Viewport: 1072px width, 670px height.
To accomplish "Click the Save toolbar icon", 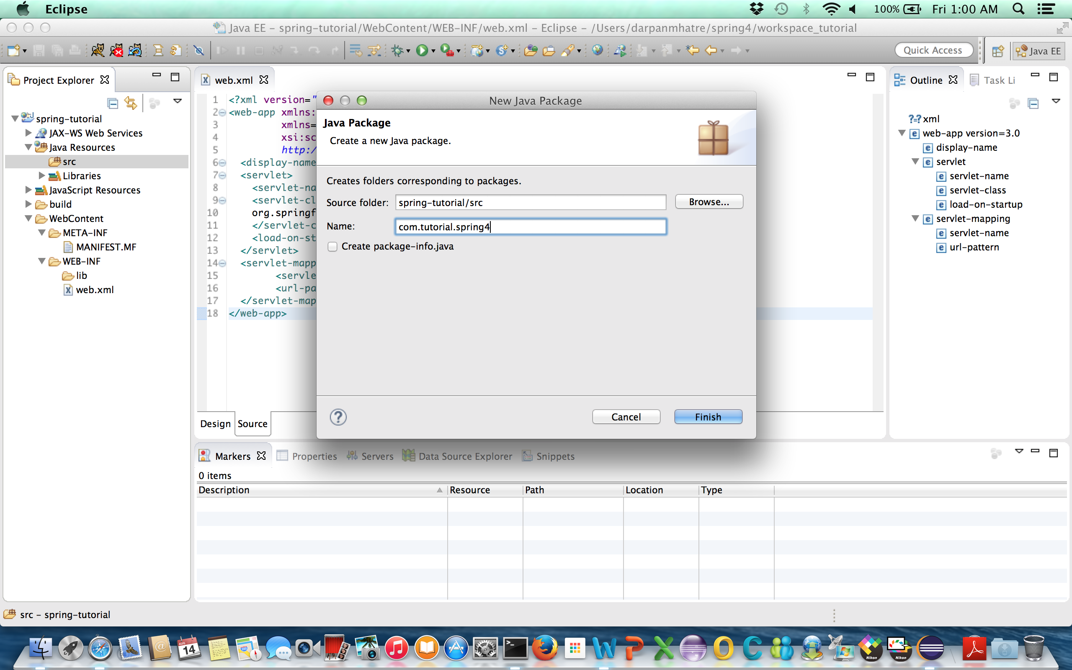I will [x=39, y=51].
